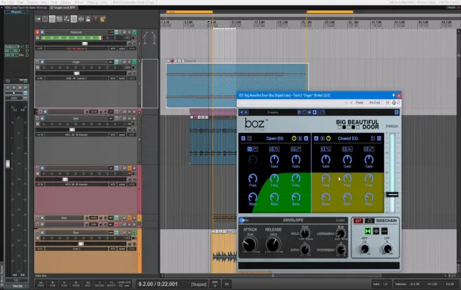Open the orange Bass track input dropdown

[77, 249]
